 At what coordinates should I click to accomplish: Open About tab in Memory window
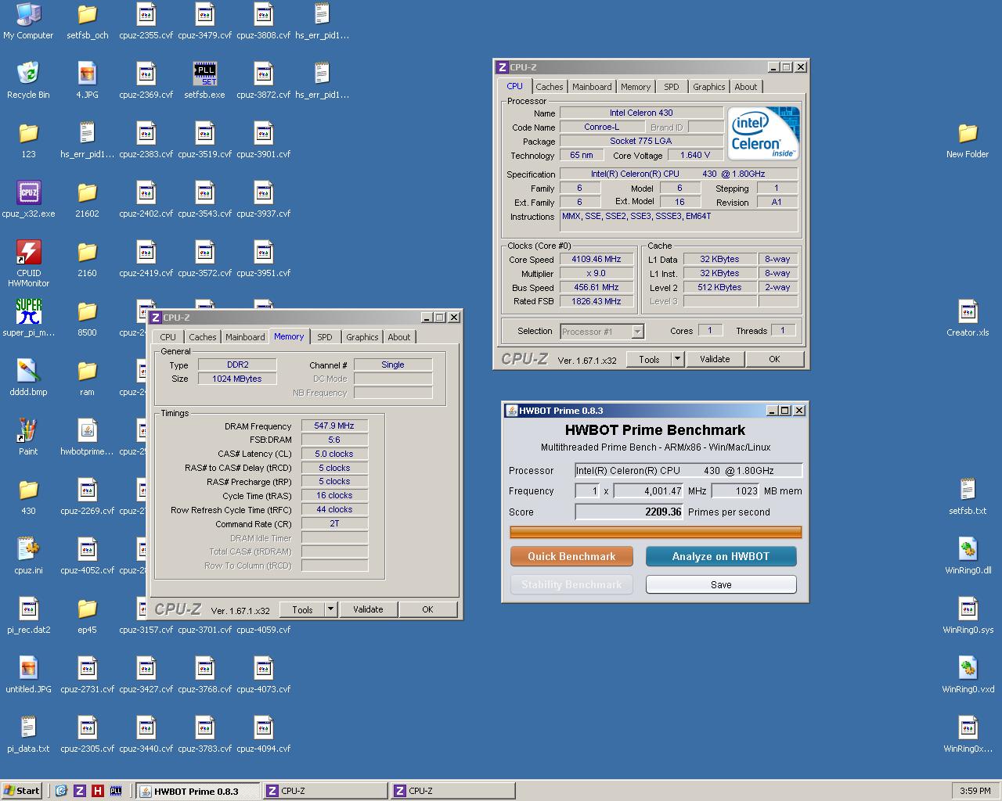click(399, 337)
